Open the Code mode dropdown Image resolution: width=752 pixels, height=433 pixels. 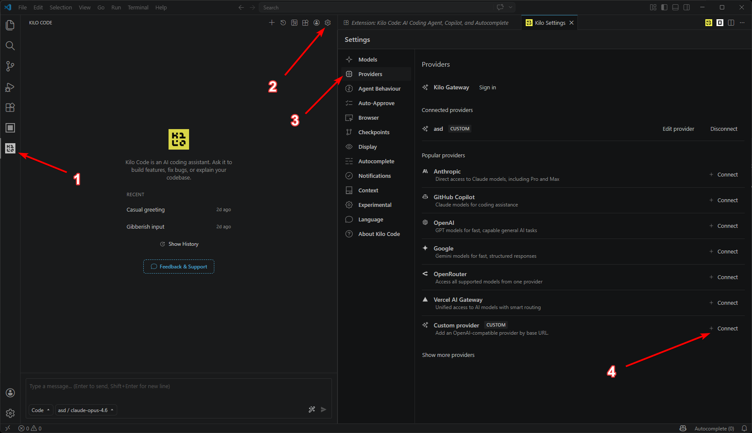point(41,410)
